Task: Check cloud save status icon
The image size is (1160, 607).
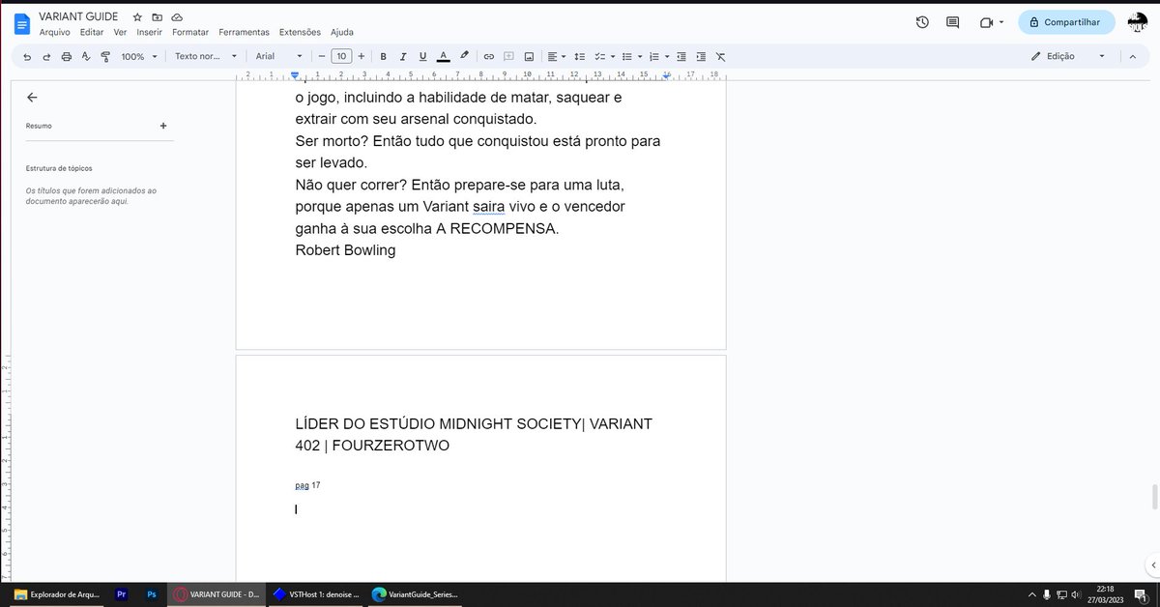Action: coord(176,17)
